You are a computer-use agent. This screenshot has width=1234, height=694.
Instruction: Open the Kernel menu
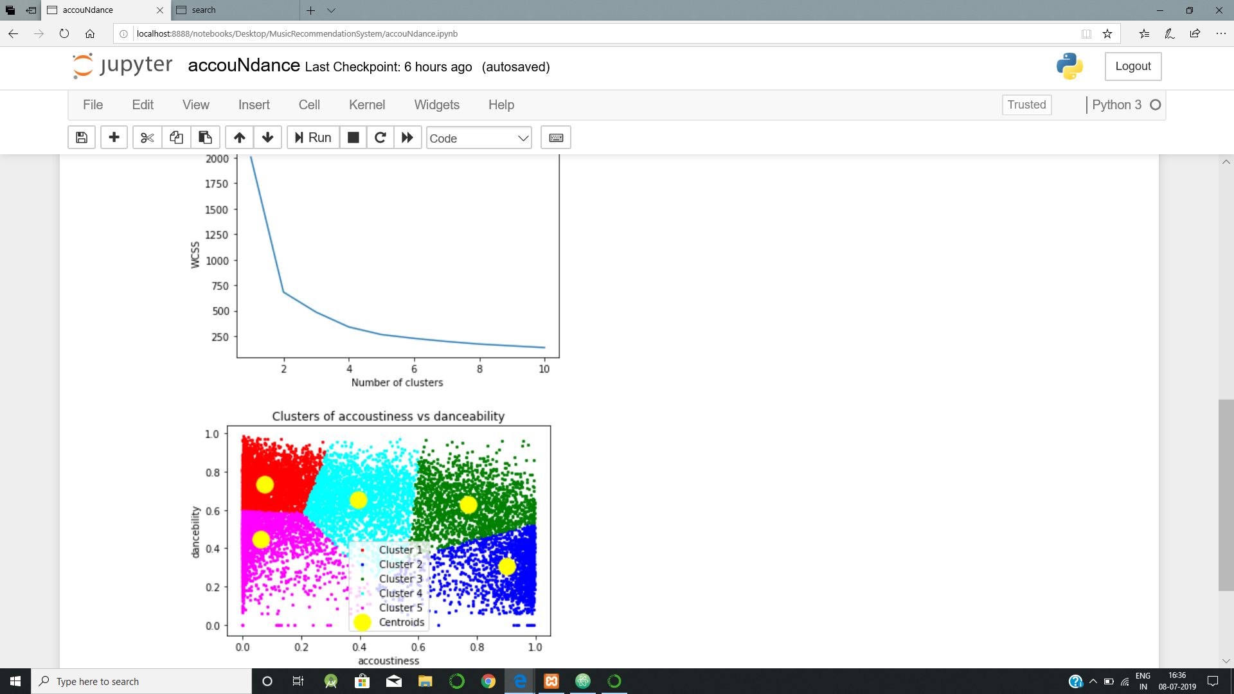(367, 105)
